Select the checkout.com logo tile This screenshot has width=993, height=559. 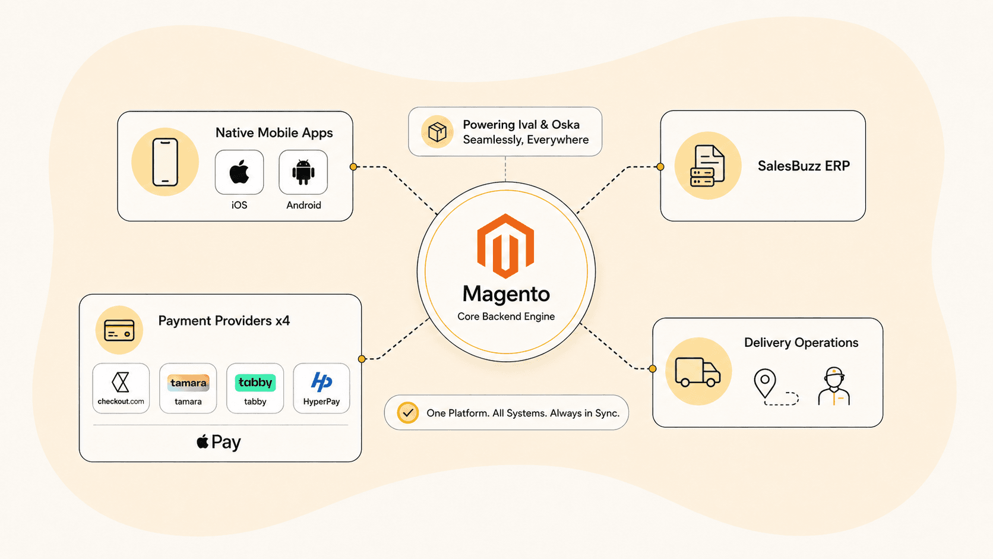[121, 389]
